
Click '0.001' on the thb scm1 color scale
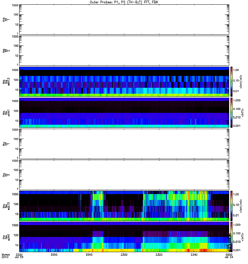[237, 126]
